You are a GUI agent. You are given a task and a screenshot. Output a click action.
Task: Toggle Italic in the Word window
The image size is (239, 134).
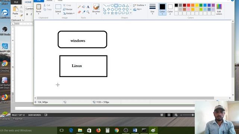(x=31, y=14)
